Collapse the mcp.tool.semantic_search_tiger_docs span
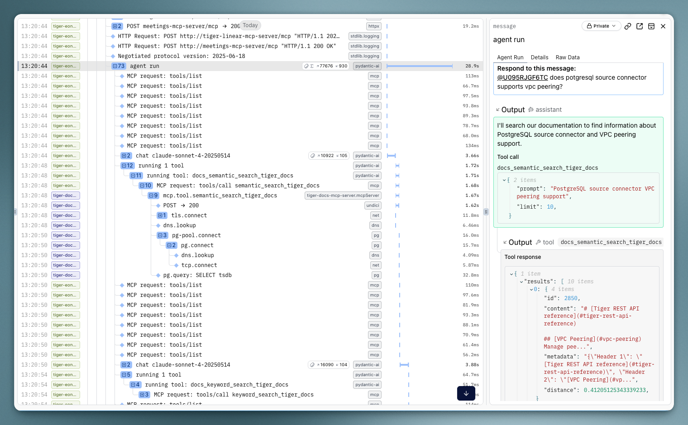The image size is (688, 425). tap(151, 195)
